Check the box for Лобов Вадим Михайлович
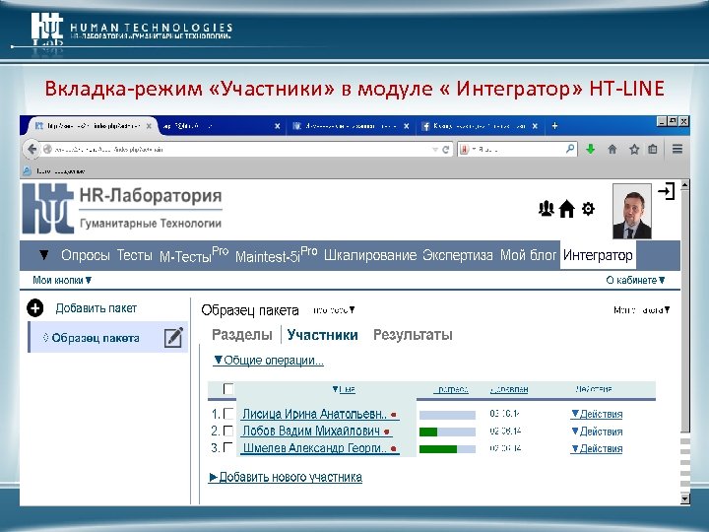709x532 pixels. [x=228, y=431]
